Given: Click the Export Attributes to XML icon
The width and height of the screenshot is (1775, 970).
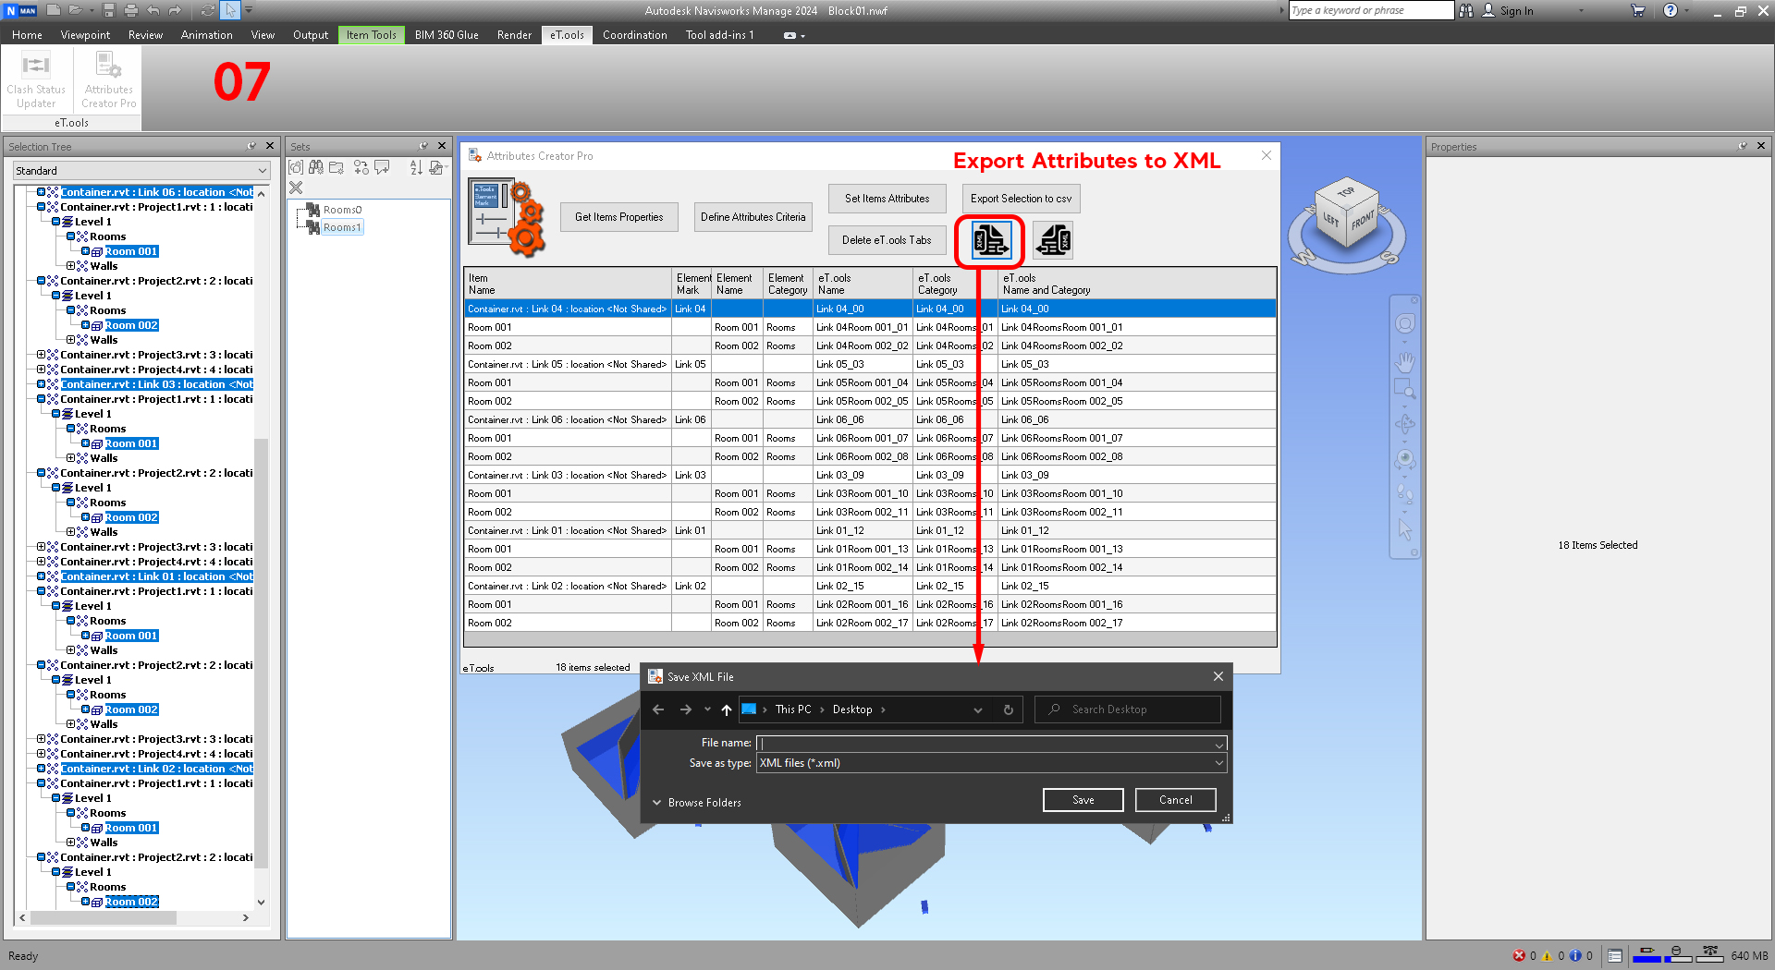Looking at the screenshot, I should (990, 241).
